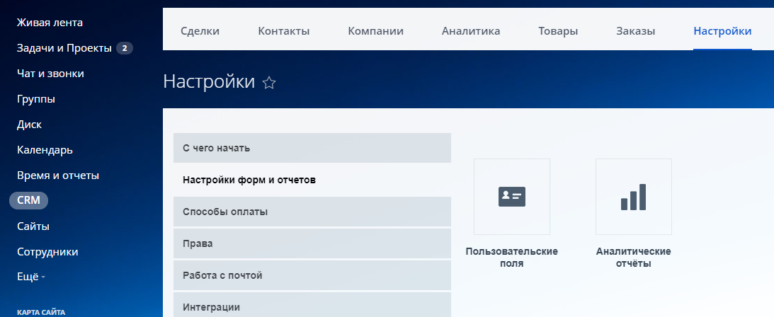Open the Интеграции section
Viewport: 774px width, 317px height.
(312, 305)
